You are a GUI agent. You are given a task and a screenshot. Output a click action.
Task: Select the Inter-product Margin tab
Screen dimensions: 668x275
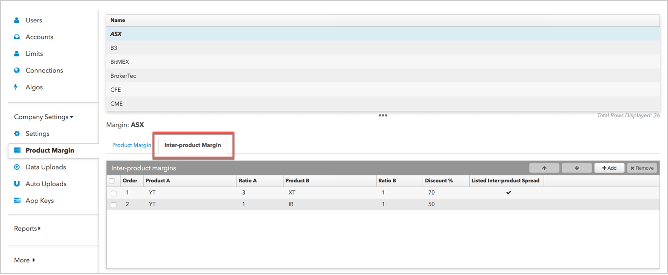(193, 145)
